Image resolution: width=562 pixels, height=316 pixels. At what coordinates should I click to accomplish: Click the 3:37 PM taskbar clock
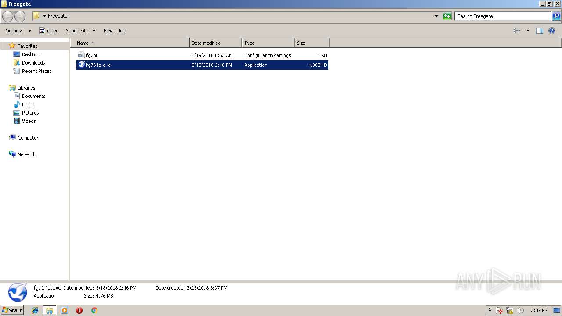click(539, 310)
